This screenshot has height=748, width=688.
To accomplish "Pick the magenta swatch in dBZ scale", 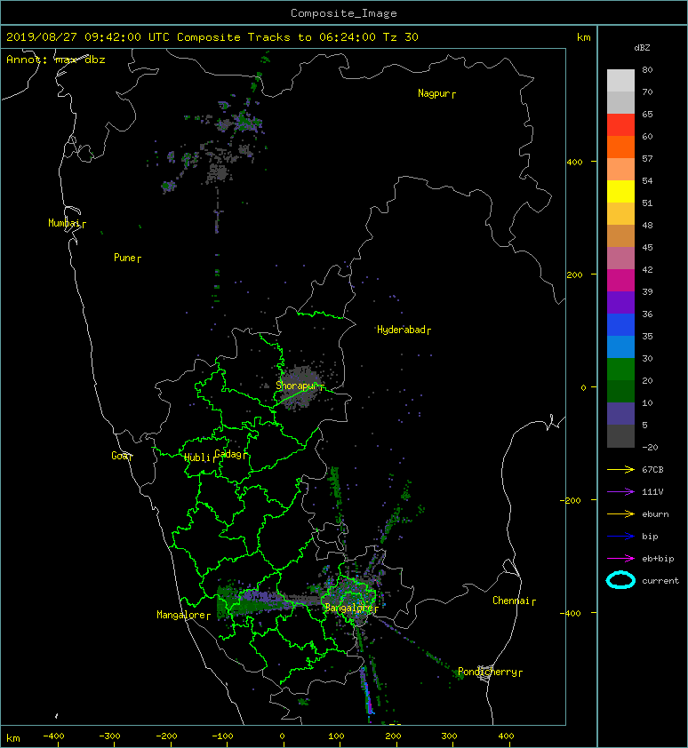I will point(620,281).
